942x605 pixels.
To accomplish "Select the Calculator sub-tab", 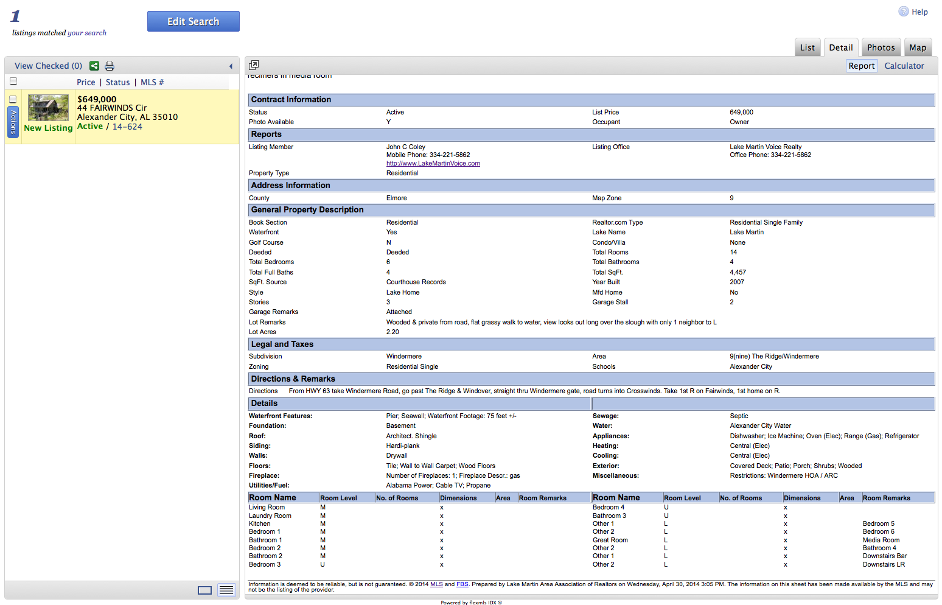I will 904,66.
